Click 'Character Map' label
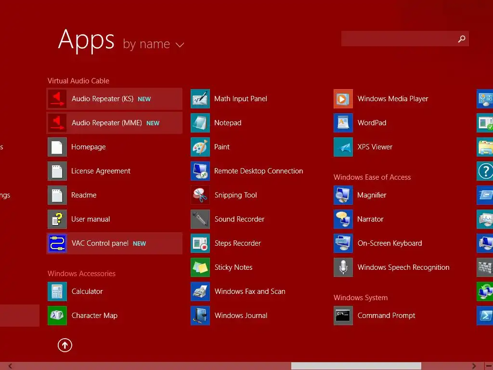This screenshot has width=493, height=370. (x=94, y=316)
